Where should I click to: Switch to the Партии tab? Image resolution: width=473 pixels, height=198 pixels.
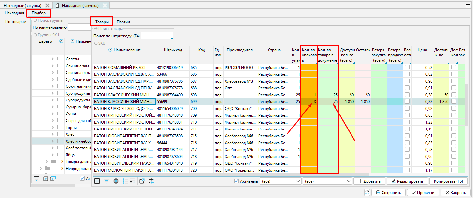point(123,22)
